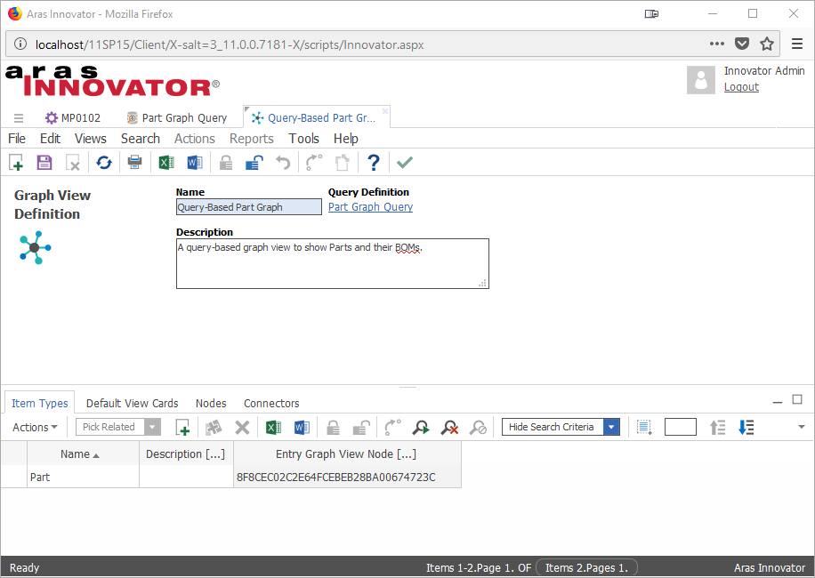Expand the Actions dropdown in relationship toolbar
The width and height of the screenshot is (815, 578).
[35, 428]
